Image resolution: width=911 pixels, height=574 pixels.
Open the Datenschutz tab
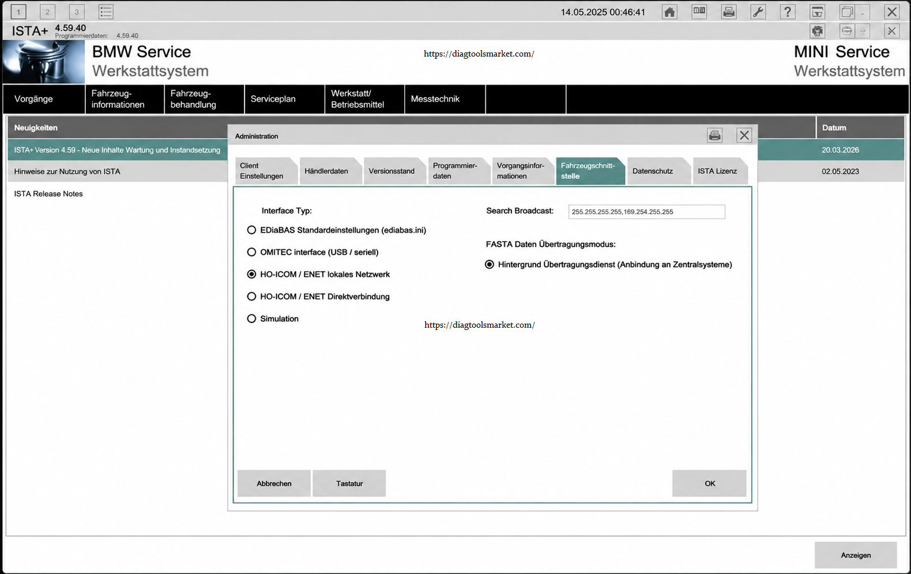pos(658,171)
